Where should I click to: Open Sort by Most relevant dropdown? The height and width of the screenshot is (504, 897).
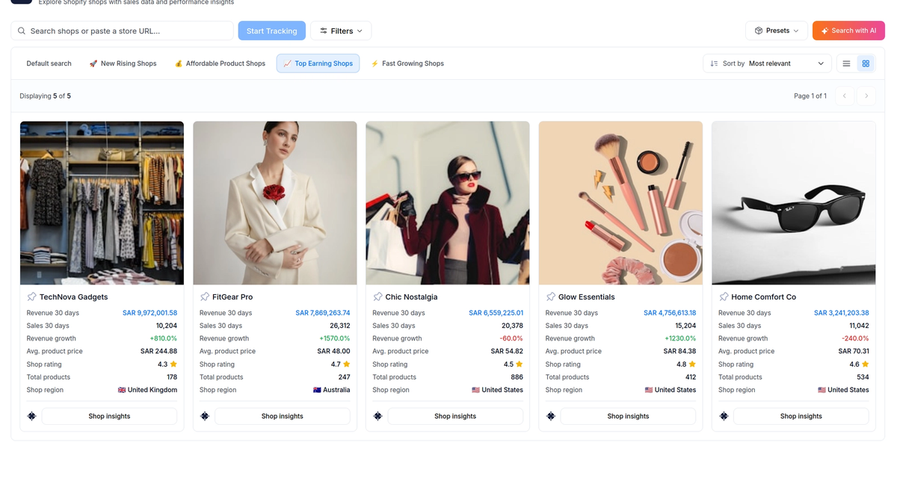pos(767,63)
